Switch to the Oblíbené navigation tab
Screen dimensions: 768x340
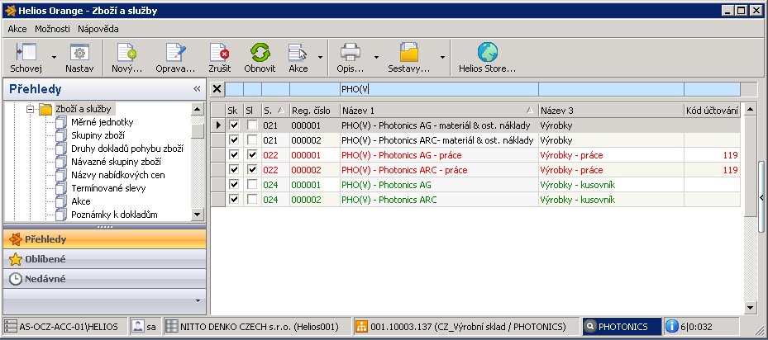coord(104,259)
